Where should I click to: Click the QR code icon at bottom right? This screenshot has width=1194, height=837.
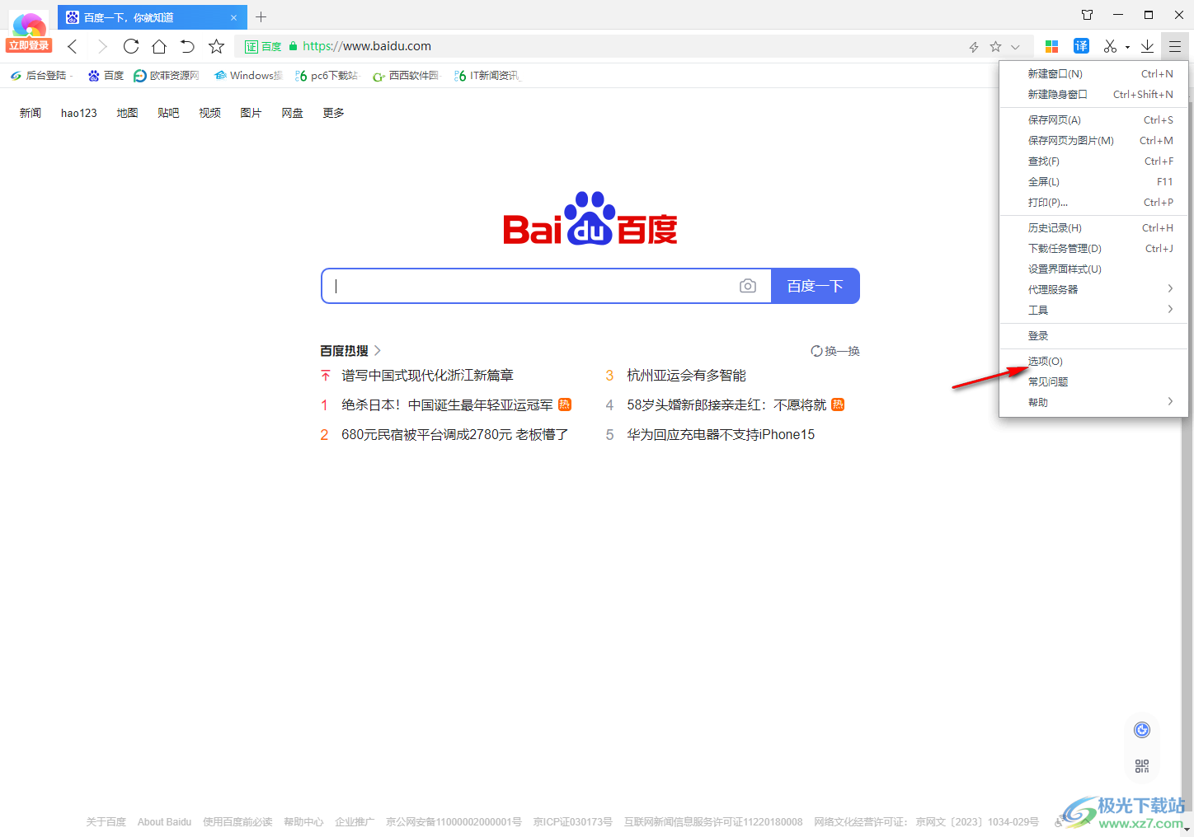(x=1142, y=766)
